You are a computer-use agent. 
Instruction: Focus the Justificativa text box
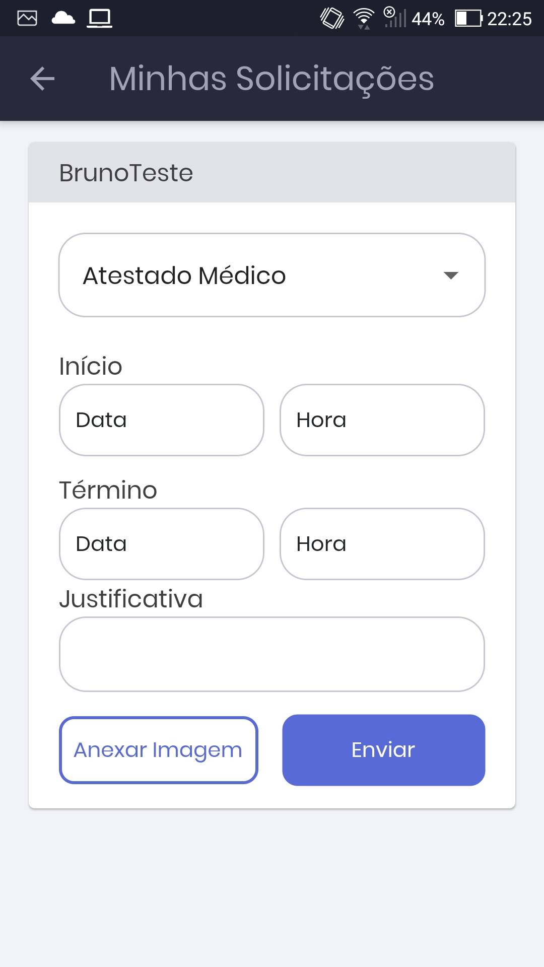tap(272, 654)
